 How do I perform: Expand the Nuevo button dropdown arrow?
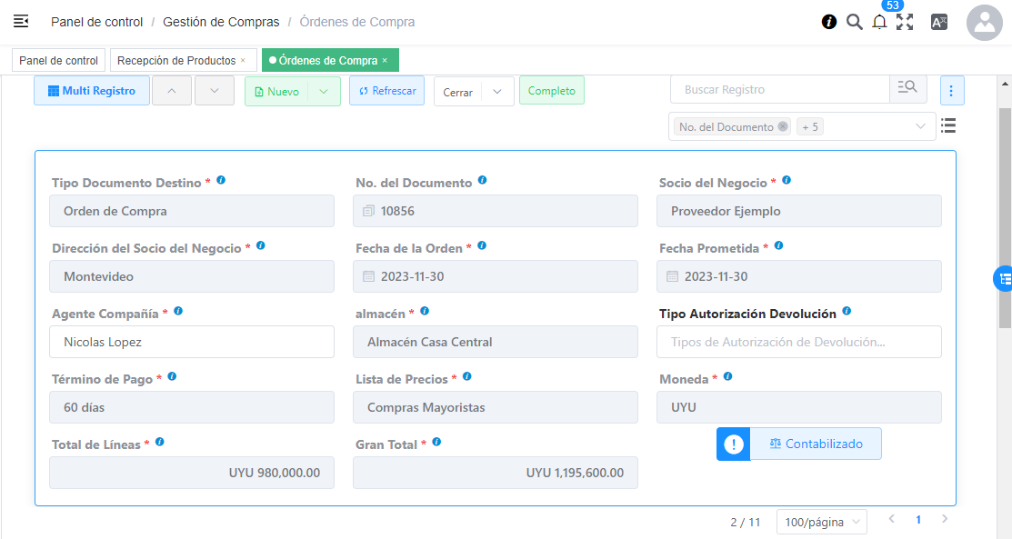click(x=324, y=91)
